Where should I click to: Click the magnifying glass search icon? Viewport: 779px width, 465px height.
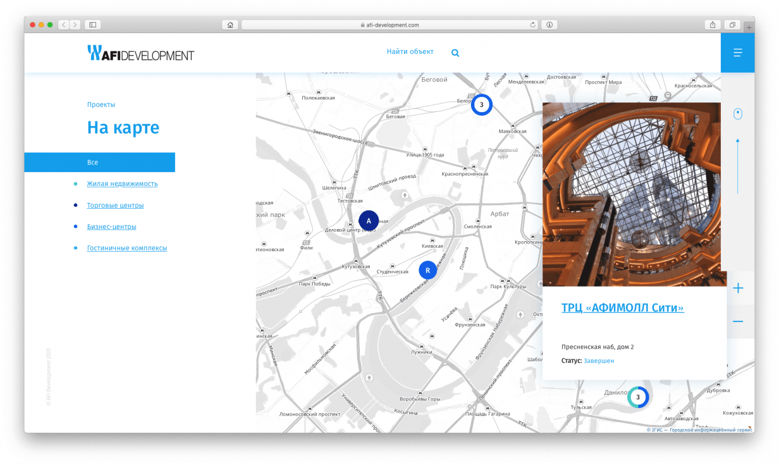click(x=455, y=53)
